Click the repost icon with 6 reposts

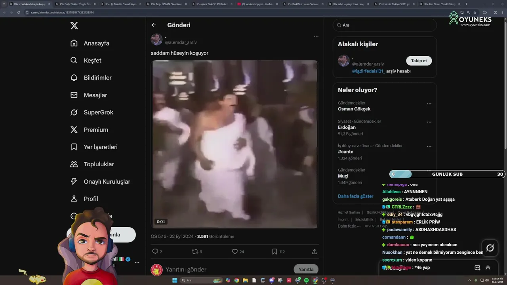(194, 251)
